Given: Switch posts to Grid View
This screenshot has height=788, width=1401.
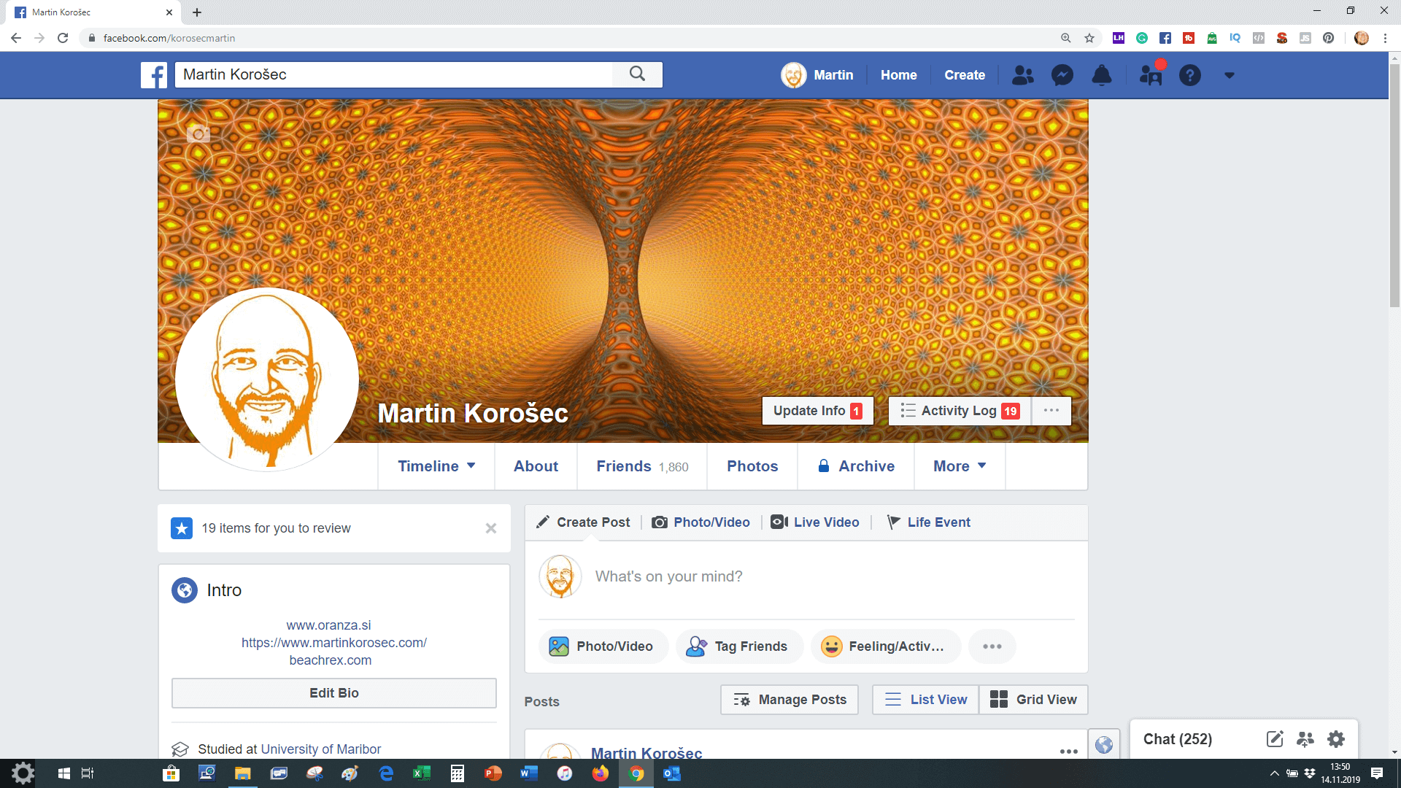Looking at the screenshot, I should (1033, 700).
